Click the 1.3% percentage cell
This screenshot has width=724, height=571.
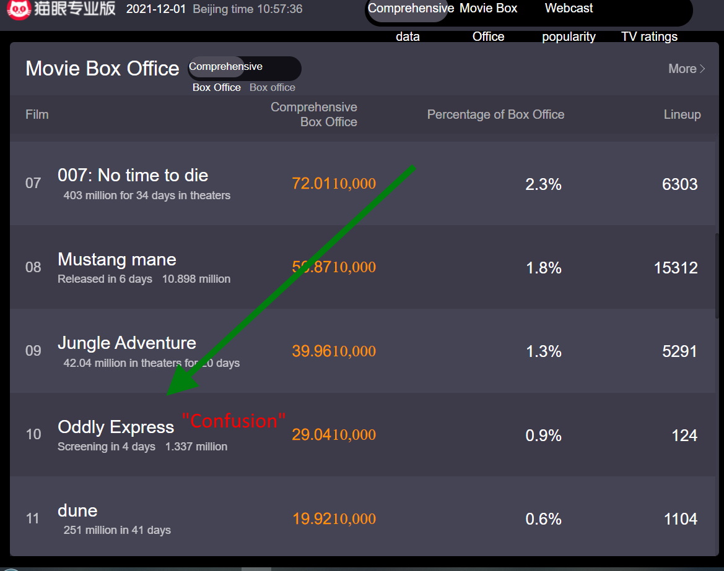[543, 351]
